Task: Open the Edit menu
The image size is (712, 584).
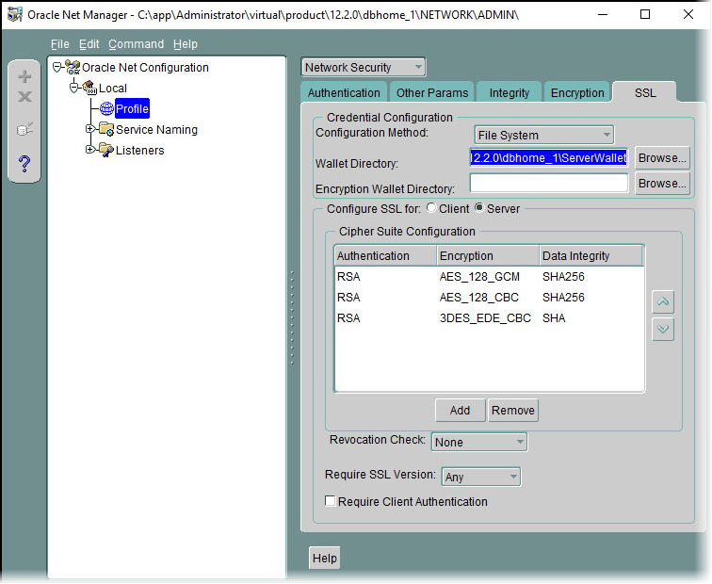Action: tap(89, 44)
